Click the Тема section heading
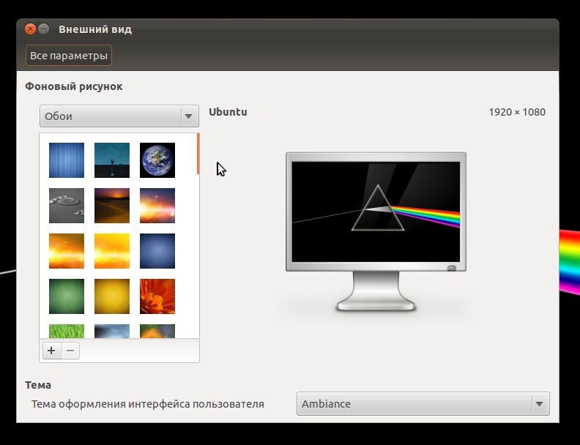 point(38,385)
